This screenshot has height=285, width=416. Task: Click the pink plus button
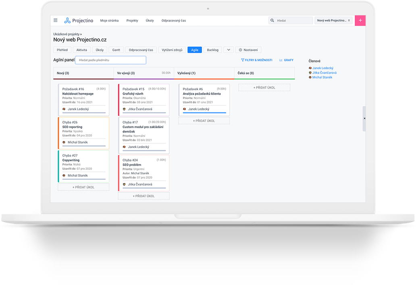tap(360, 21)
